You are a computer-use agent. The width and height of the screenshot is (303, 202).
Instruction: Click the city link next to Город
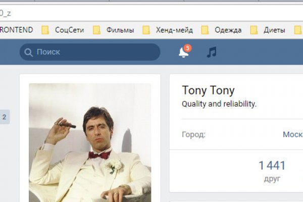click(x=292, y=135)
